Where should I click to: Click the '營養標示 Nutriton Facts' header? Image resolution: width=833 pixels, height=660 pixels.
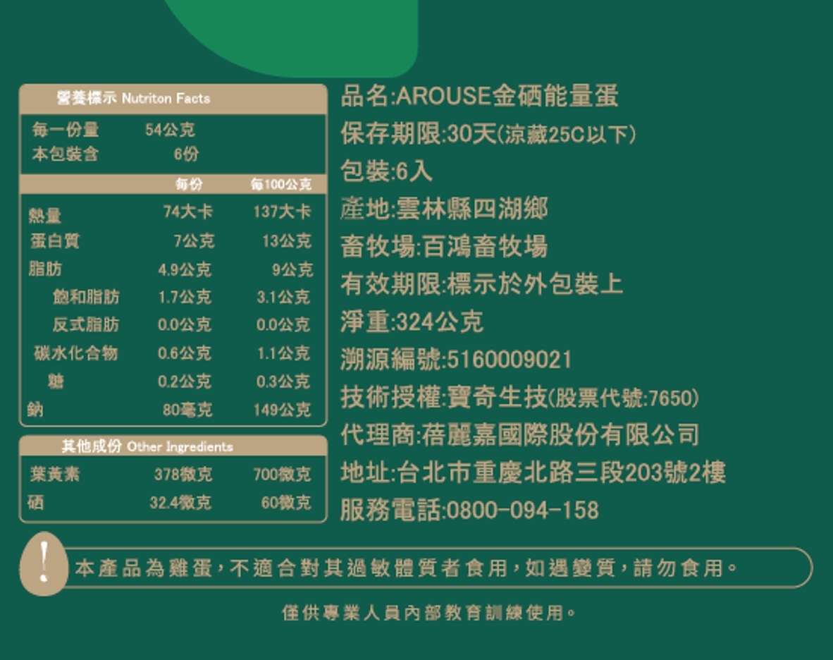(133, 98)
